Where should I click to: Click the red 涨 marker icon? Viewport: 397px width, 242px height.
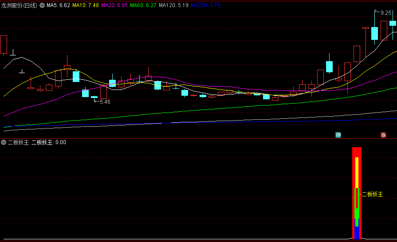point(383,135)
